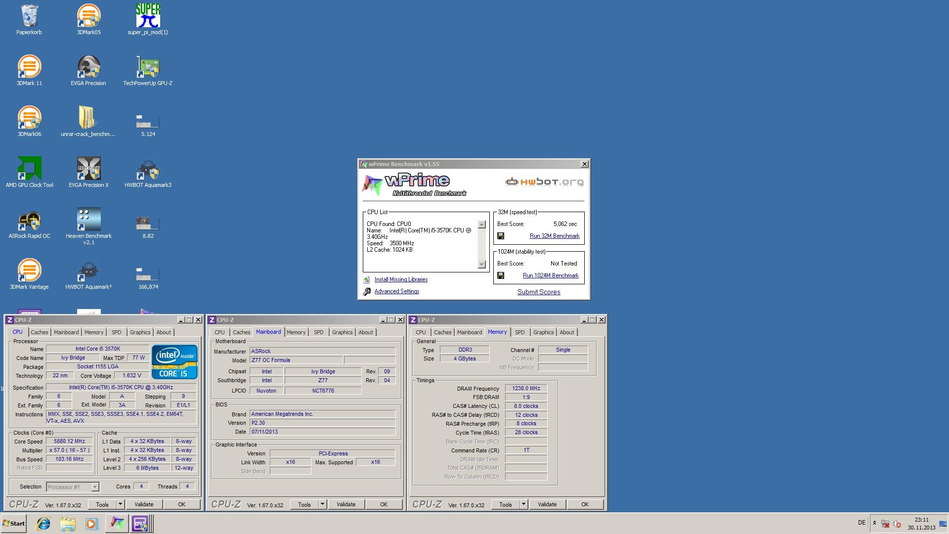Open the Papierkorb recycle bin icon
The height and width of the screenshot is (534, 949).
pos(29,20)
